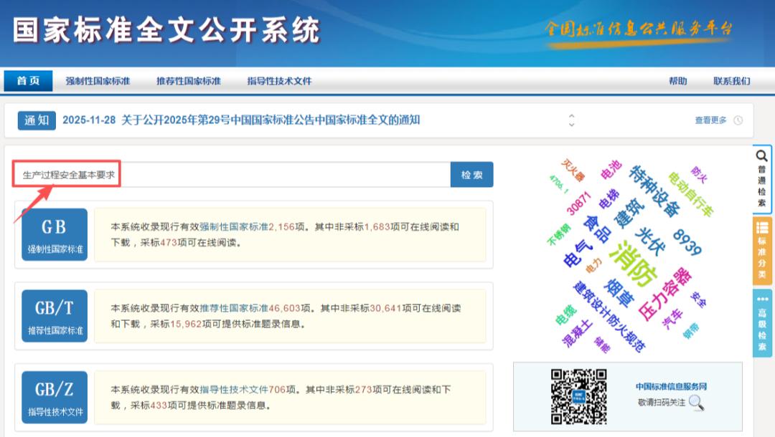Viewport: 775px width, 437px height.
Task: Open the 2025-11-28 notice link
Action: [x=241, y=120]
